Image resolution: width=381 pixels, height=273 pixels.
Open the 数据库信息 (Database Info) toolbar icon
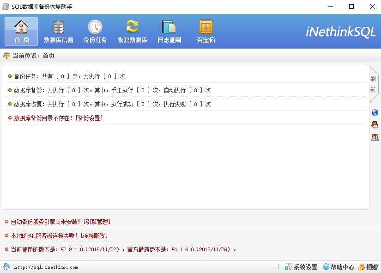click(x=58, y=31)
